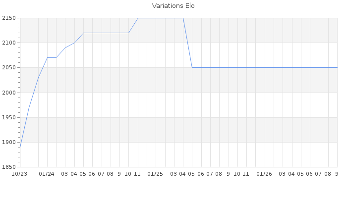The image size is (347, 198).
Task: Select the 01/26 date label
Action: pos(264,174)
